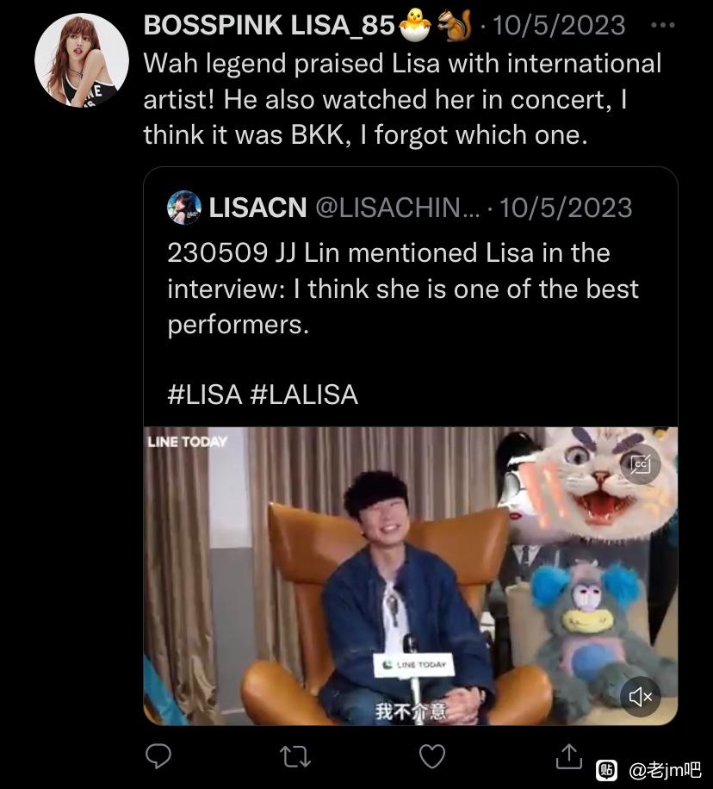This screenshot has height=789, width=713.
Task: Tap the LINE TODAY video watermark
Action: (x=187, y=442)
